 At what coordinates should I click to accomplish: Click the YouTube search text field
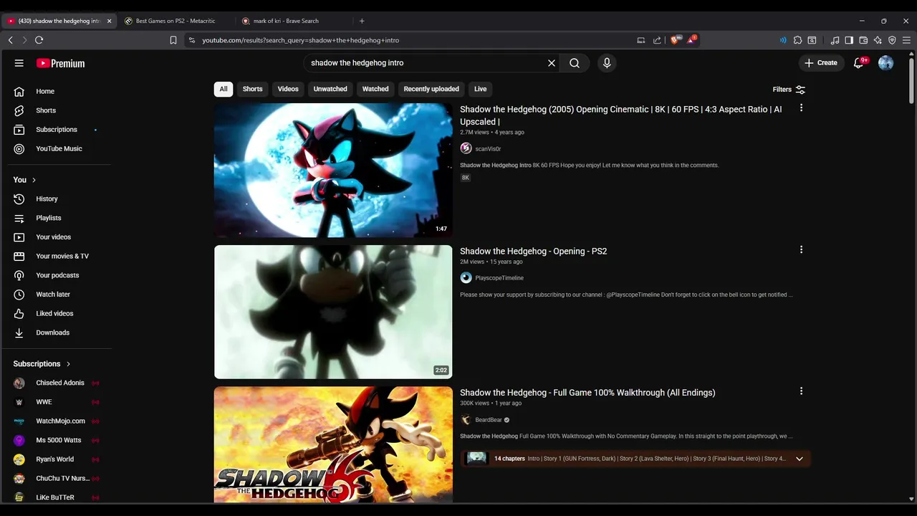426,63
